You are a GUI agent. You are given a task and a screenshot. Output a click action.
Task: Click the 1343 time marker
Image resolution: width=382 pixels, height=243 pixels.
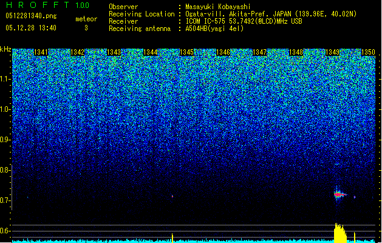click(114, 52)
